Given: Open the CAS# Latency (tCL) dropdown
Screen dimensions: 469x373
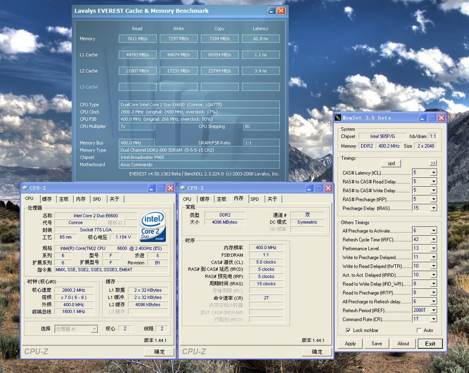Looking at the screenshot, I should (433, 173).
